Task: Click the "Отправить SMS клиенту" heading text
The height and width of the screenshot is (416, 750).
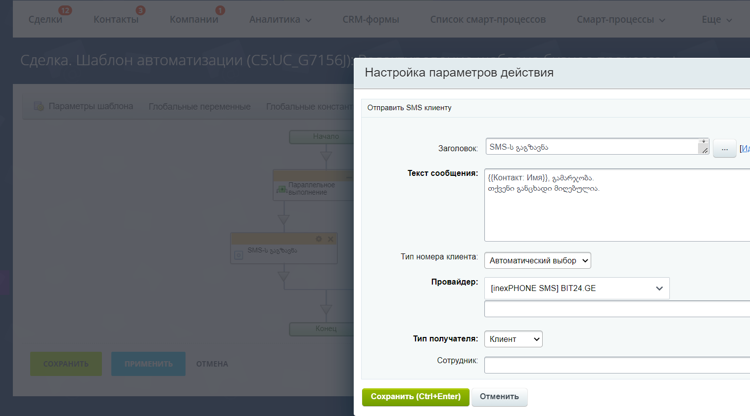Action: click(409, 108)
